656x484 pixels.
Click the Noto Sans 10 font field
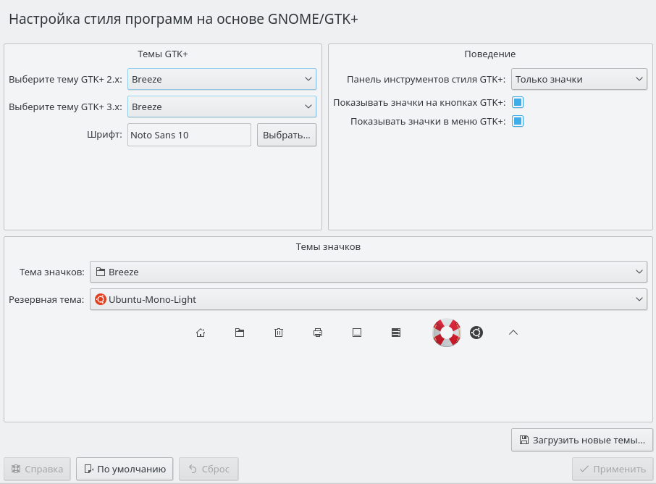coord(189,135)
